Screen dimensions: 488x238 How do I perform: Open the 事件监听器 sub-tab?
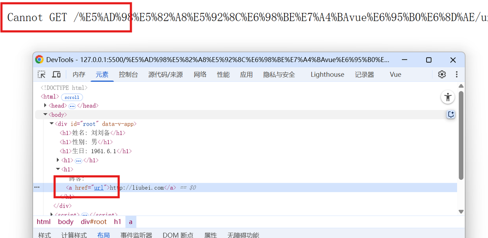click(136, 235)
